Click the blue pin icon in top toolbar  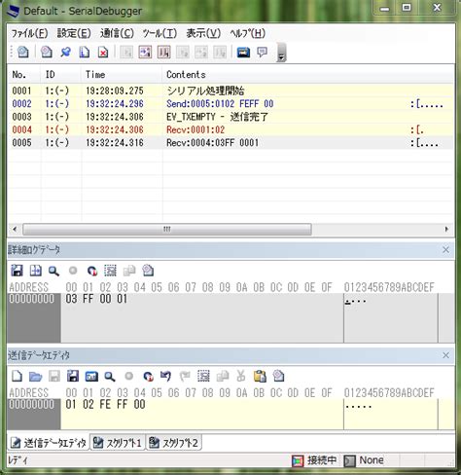pos(65,52)
